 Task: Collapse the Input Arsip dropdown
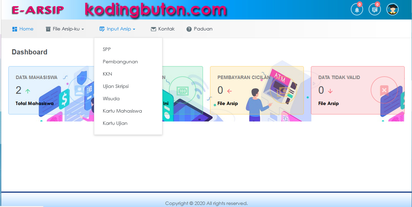pos(117,29)
